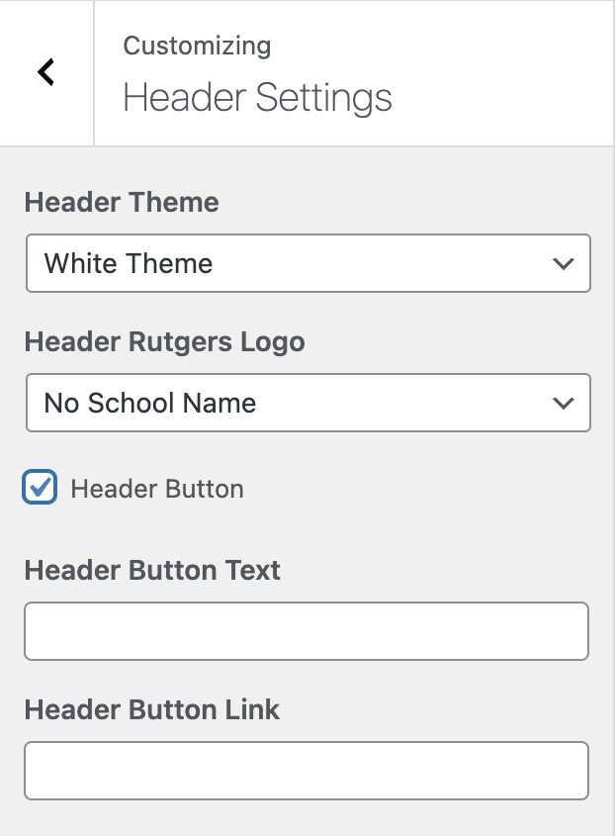
Task: Click the Customizing breadcrumb text
Action: tap(197, 46)
